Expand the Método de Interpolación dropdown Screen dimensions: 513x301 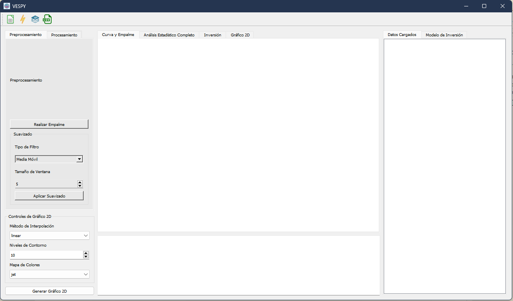click(49, 235)
